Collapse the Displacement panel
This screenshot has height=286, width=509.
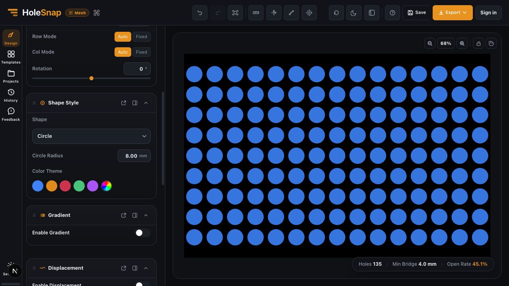click(146, 268)
